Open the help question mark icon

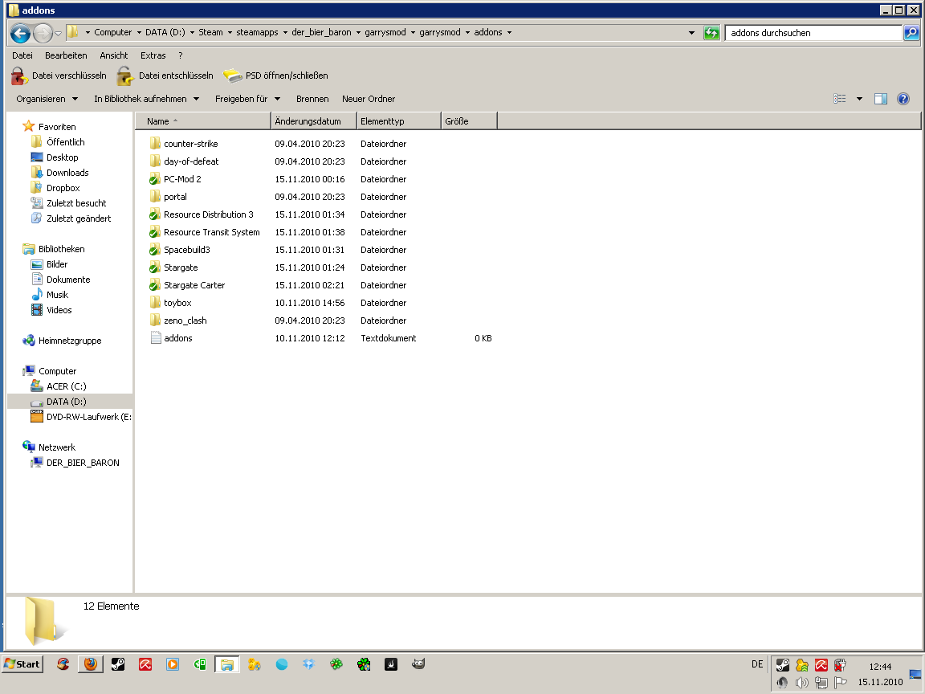tap(903, 99)
